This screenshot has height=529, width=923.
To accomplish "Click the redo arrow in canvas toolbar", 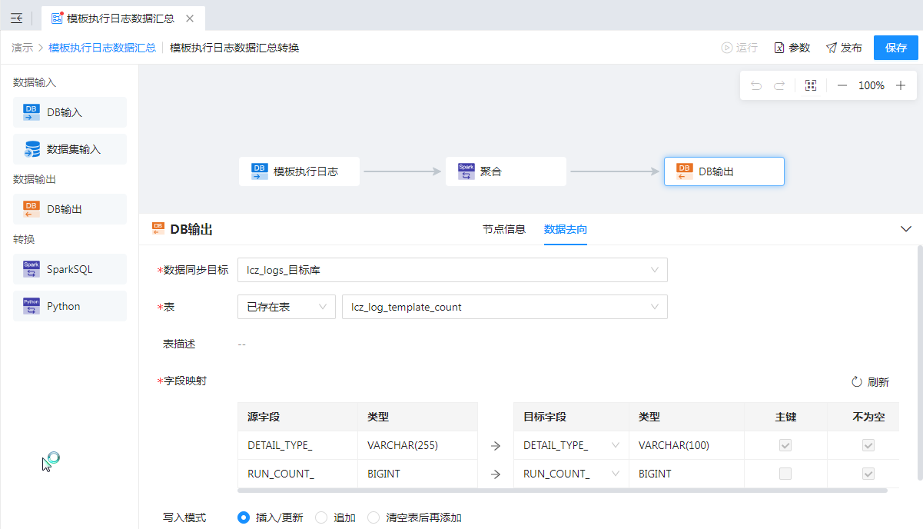I will tap(779, 85).
